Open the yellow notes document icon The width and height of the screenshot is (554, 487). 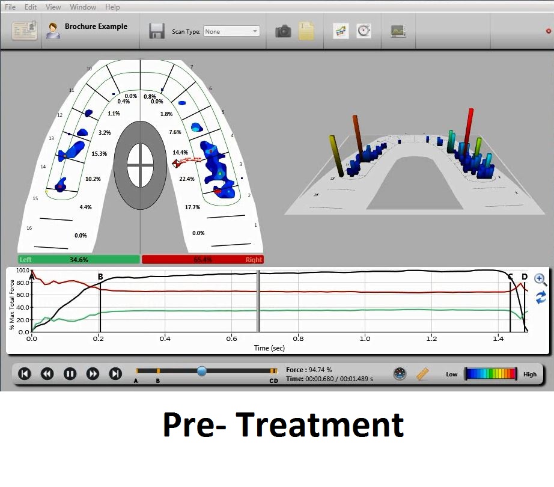[x=306, y=31]
